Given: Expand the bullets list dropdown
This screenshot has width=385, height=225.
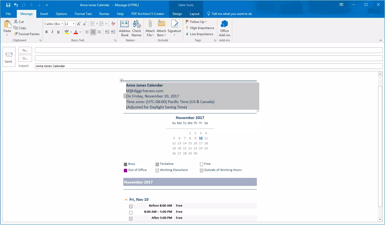Looking at the screenshot, I should click(97, 24).
